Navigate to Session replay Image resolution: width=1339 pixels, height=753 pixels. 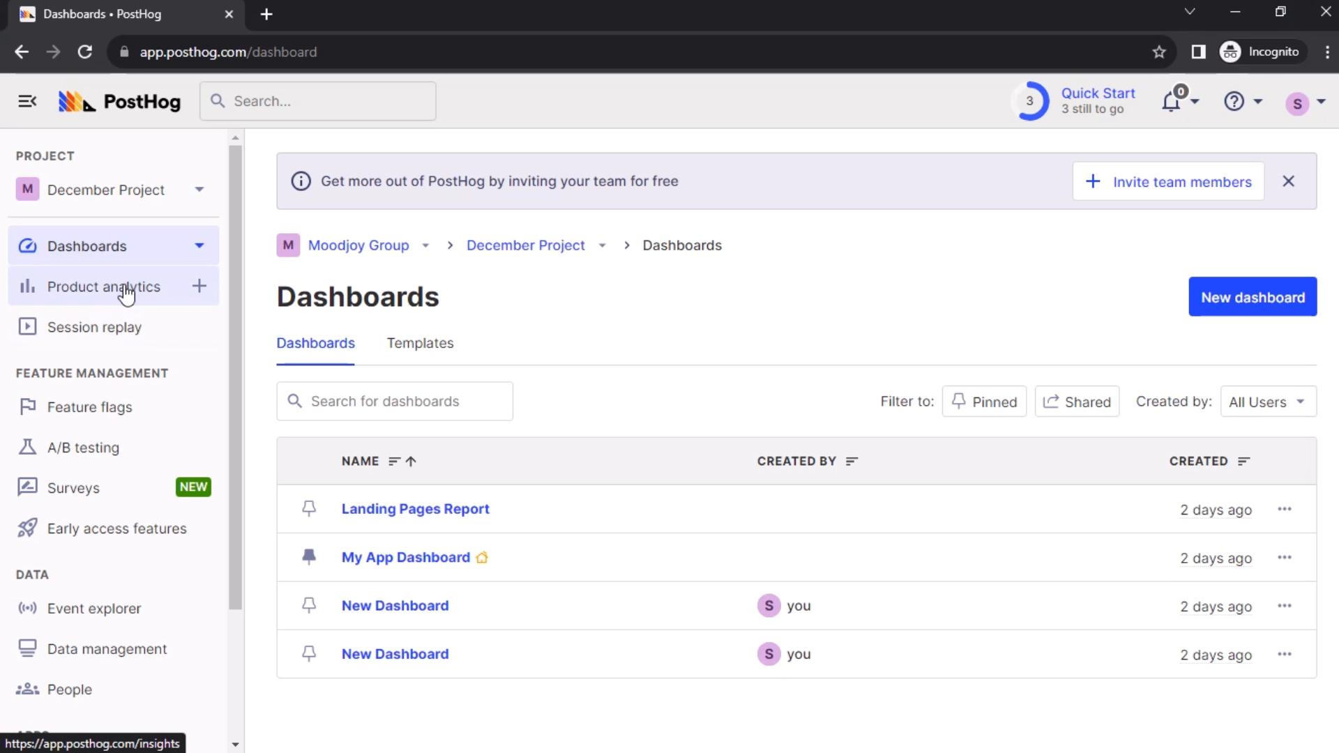pos(95,326)
